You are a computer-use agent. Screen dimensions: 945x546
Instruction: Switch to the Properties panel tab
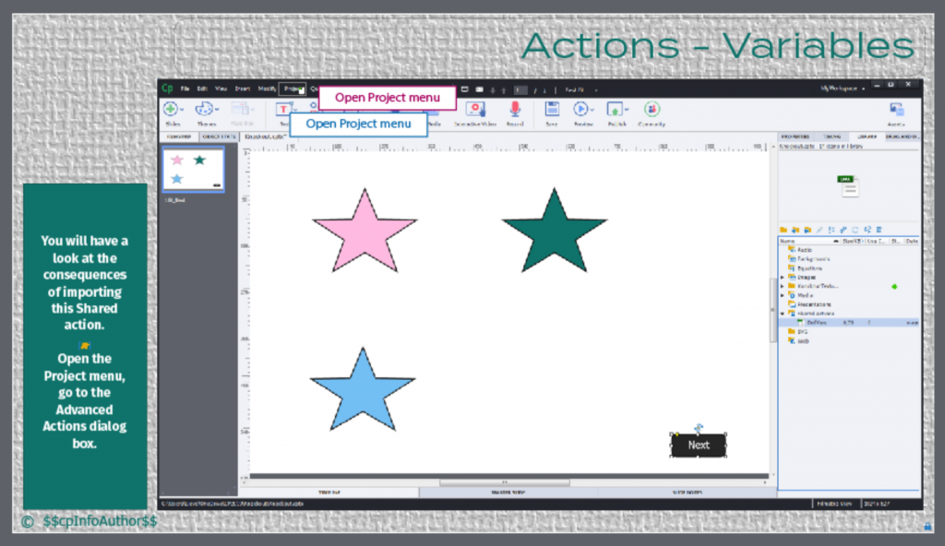coord(795,136)
